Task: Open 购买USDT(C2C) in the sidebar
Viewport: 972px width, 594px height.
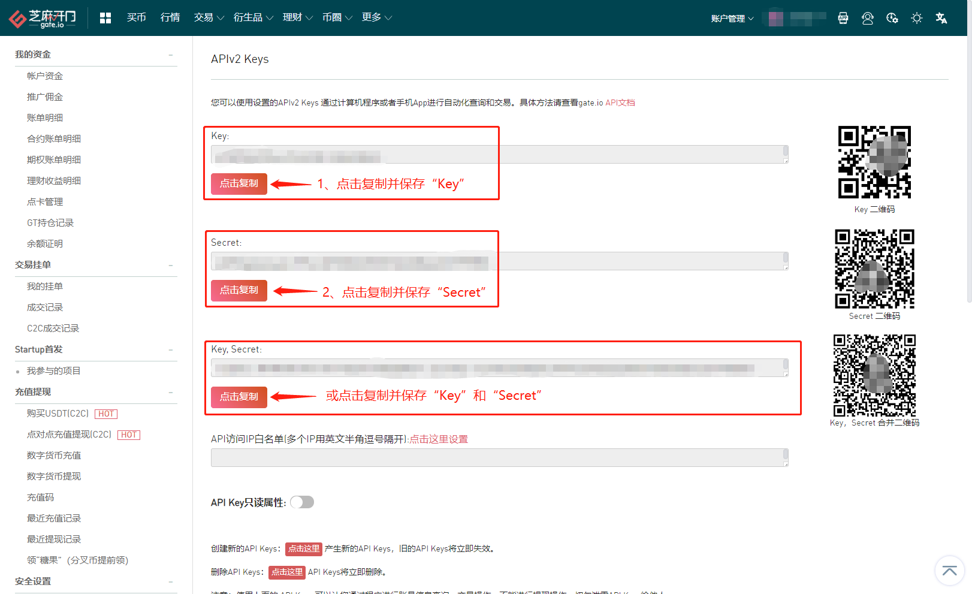Action: [58, 414]
